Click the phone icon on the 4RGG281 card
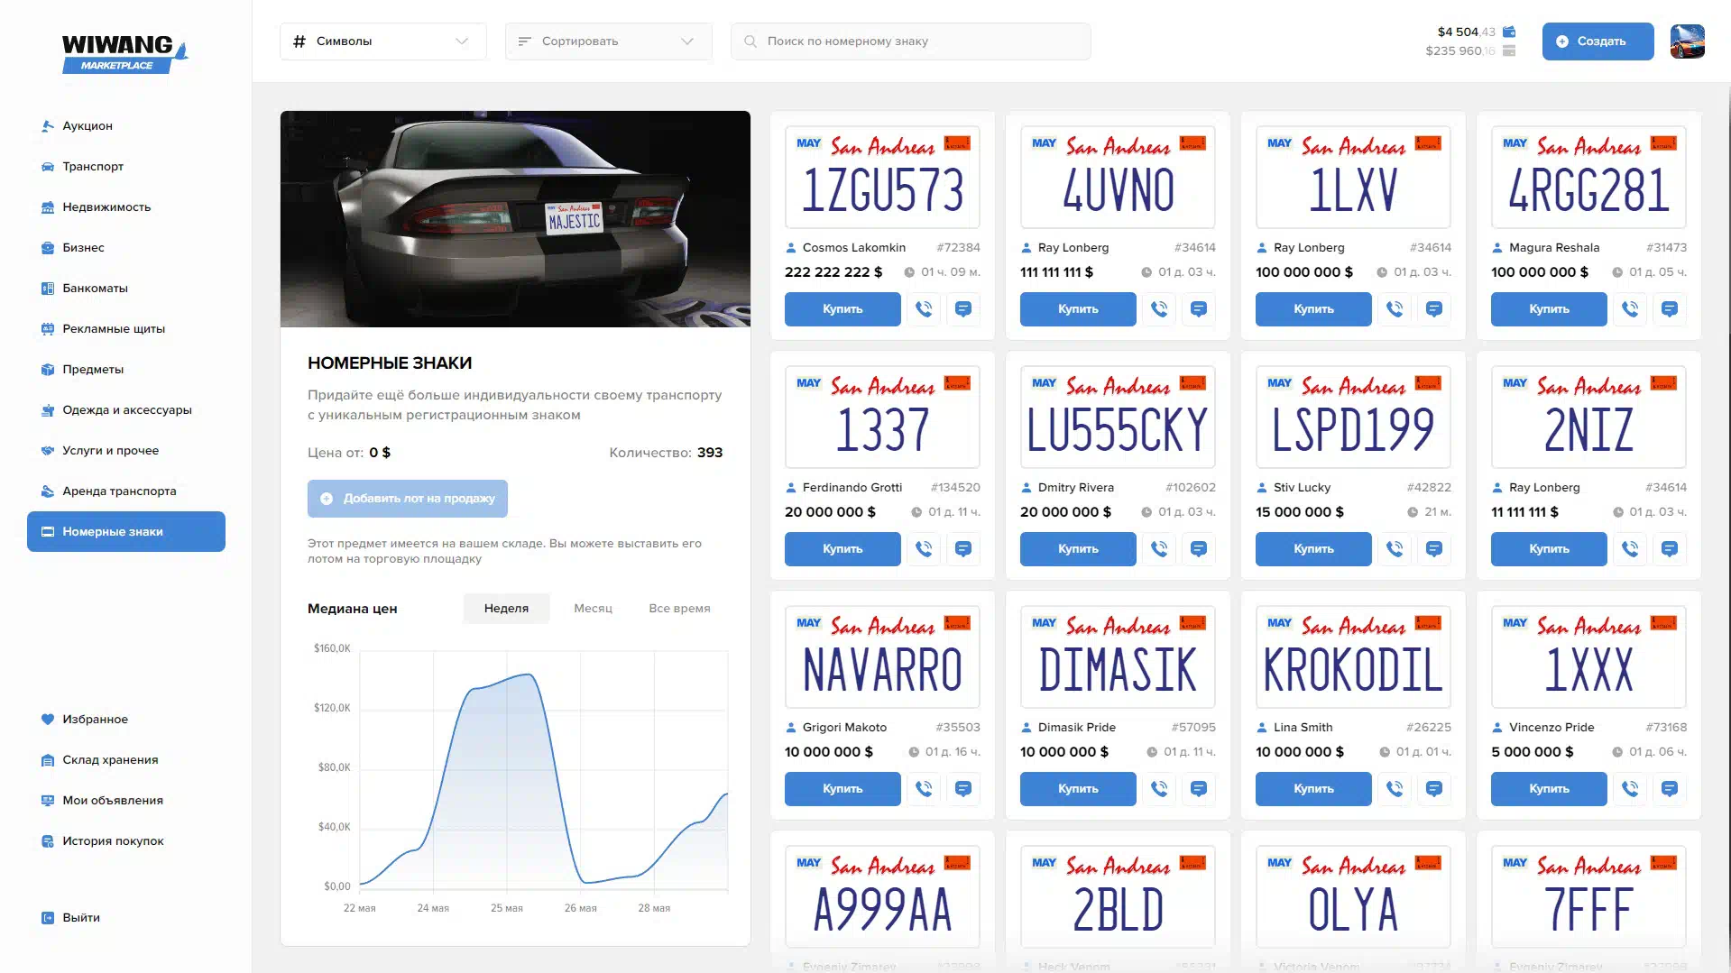 pos(1630,309)
